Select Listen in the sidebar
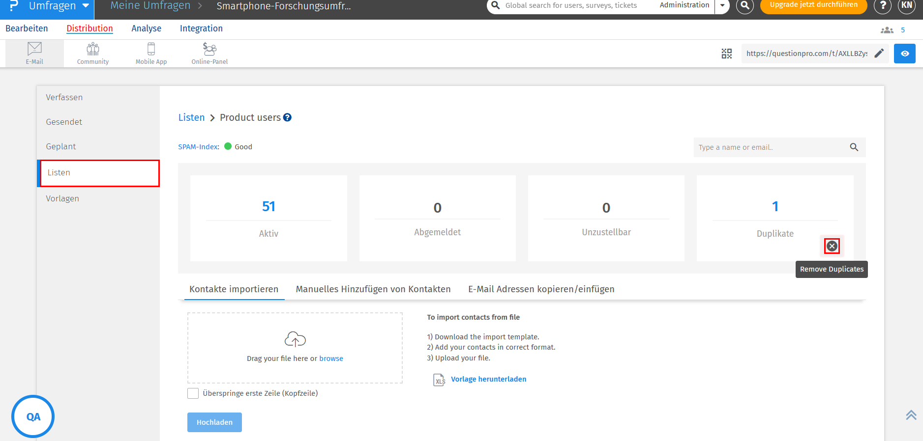The width and height of the screenshot is (923, 441). (99, 173)
